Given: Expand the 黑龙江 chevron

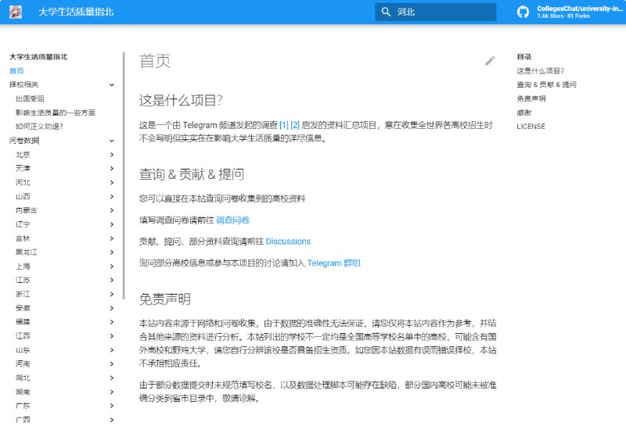Looking at the screenshot, I should (112, 252).
